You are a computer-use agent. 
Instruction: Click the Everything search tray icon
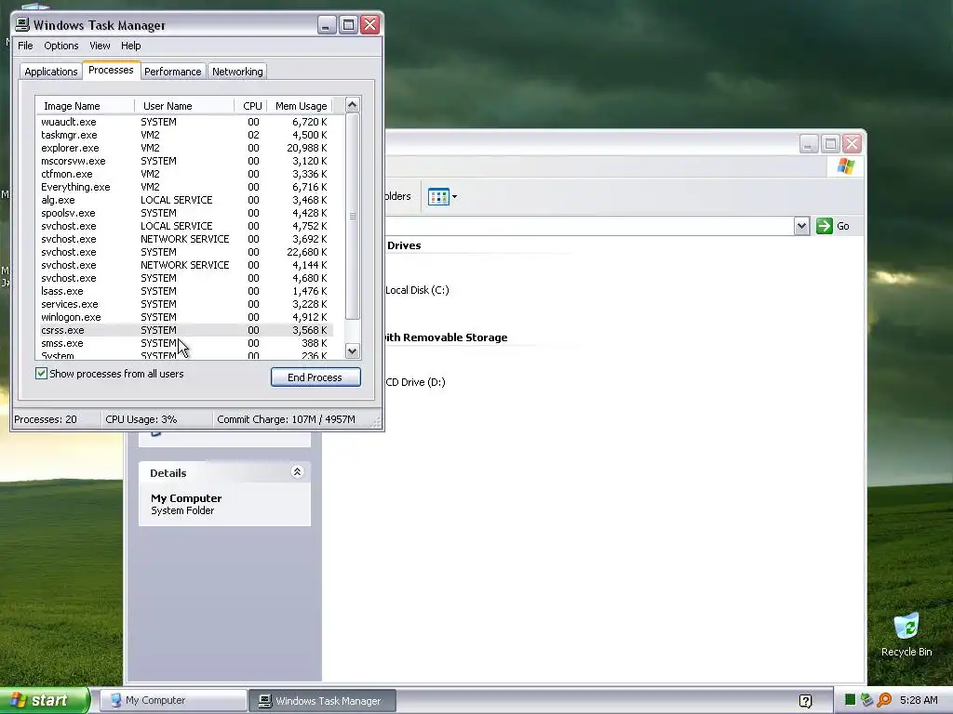(x=884, y=700)
